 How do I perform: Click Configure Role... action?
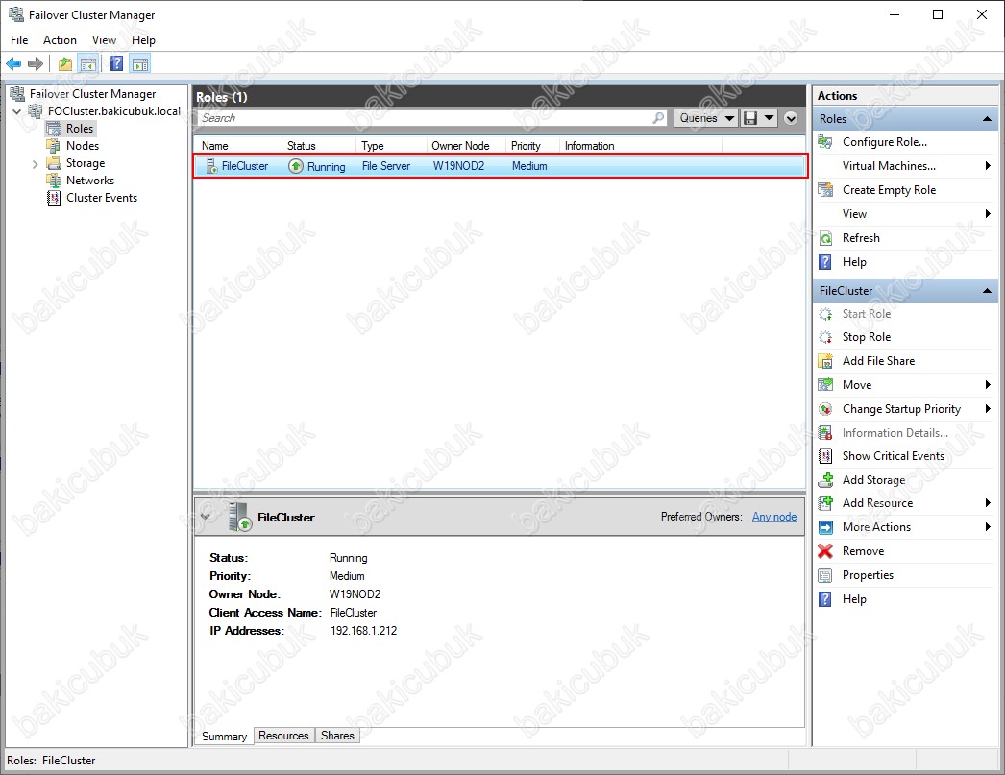click(885, 142)
